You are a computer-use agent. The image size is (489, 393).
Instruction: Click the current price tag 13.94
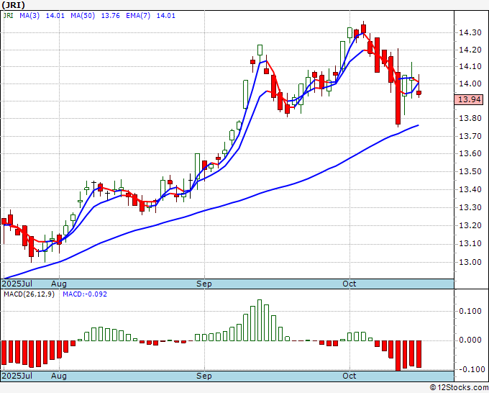tap(469, 100)
